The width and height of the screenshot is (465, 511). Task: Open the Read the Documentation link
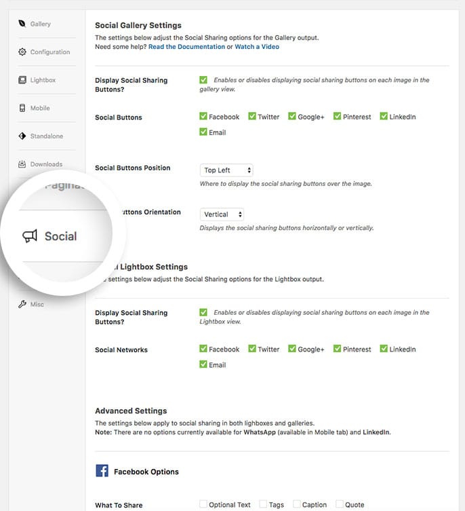[x=186, y=47]
